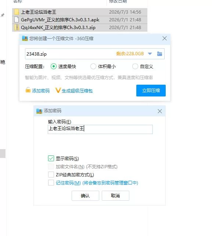The image size is (212, 236).
Task: Click the padlock icon next to 添加密码
Action: point(28,90)
